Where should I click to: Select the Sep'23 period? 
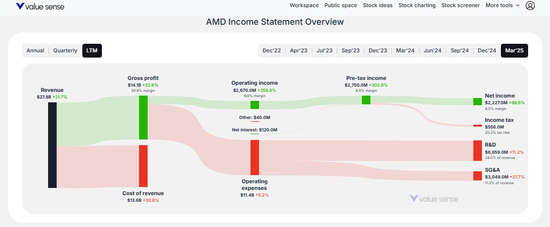point(350,50)
